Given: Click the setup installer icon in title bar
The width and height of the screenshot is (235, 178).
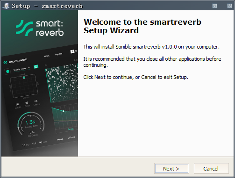Looking at the screenshot, I should point(6,6).
